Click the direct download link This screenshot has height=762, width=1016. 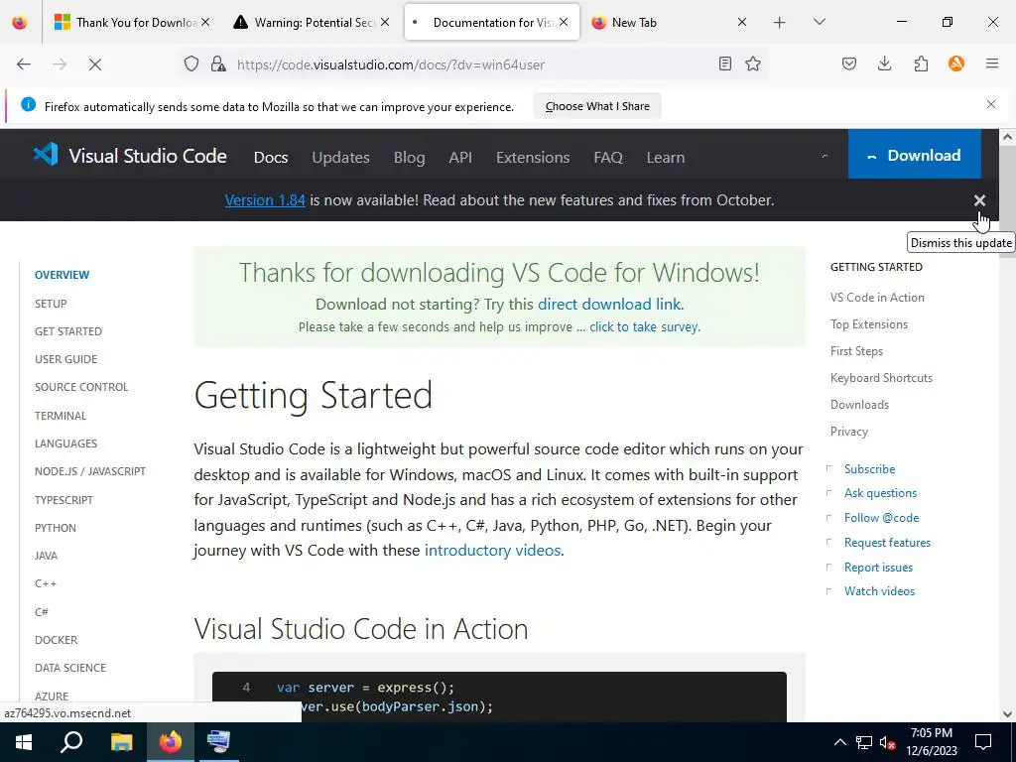[x=610, y=304]
